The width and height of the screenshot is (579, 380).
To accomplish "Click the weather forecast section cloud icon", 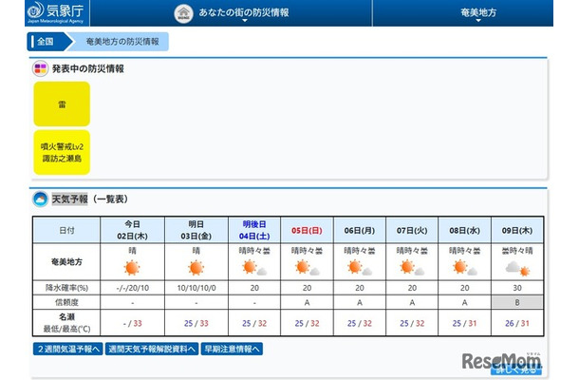I will [40, 199].
